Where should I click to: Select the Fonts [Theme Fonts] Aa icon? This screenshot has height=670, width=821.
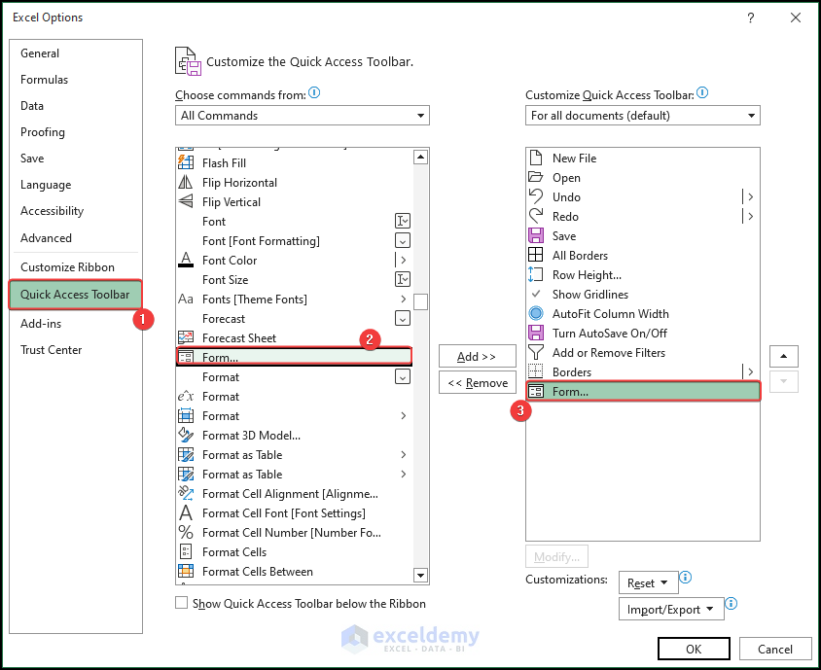[186, 299]
